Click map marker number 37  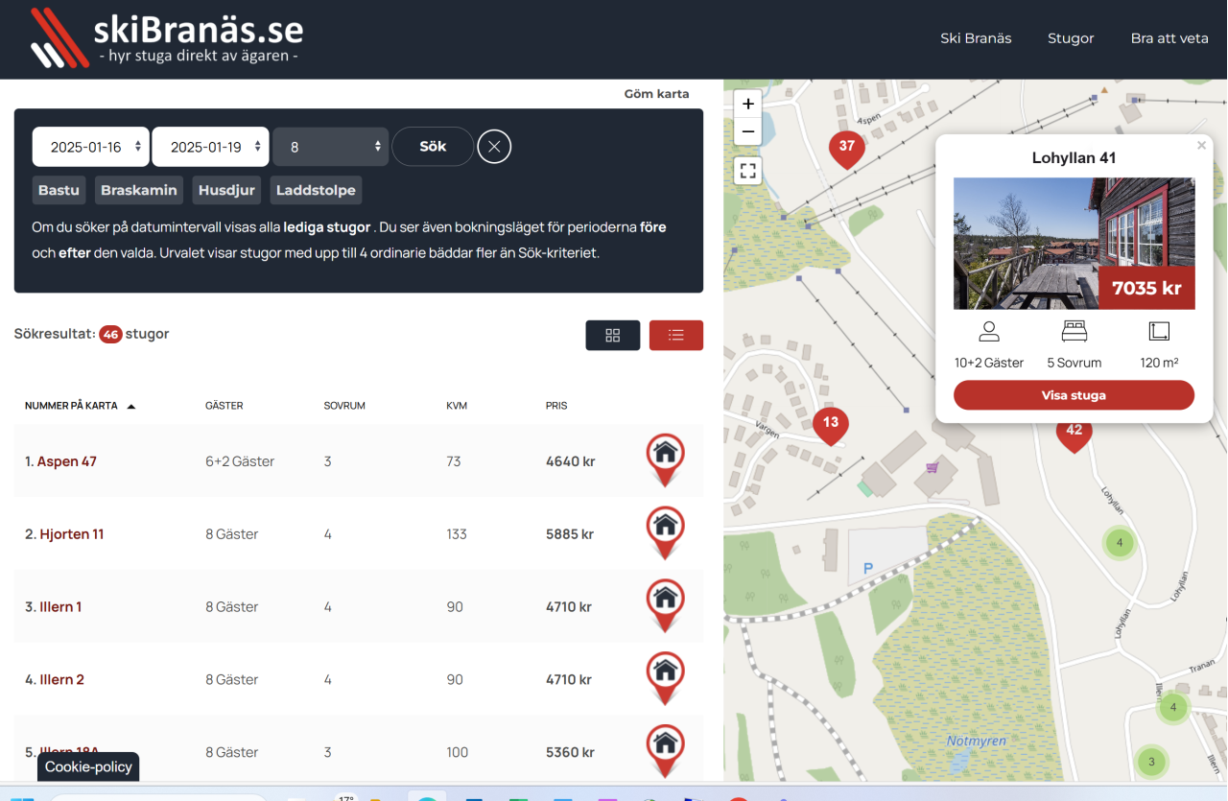pyautogui.click(x=846, y=149)
